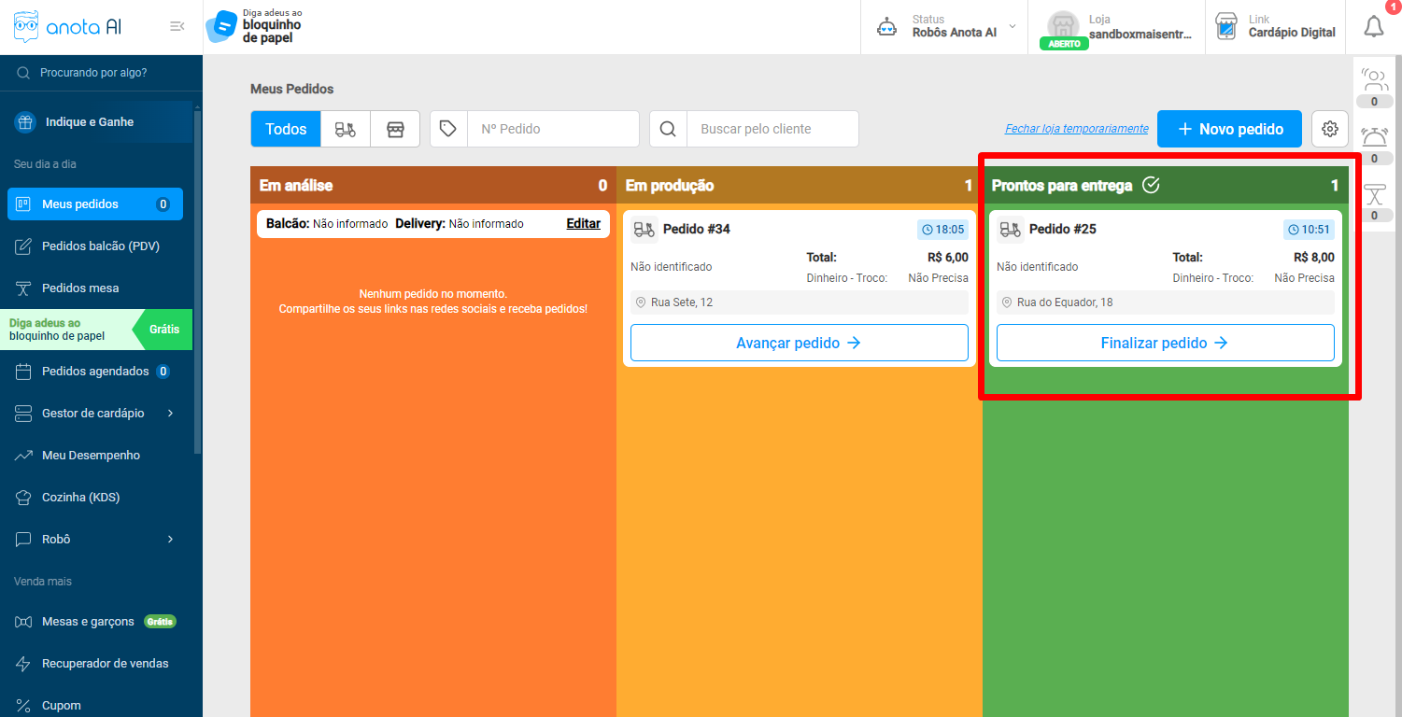Filter orders by the delivery scooter icon
Image resolution: width=1402 pixels, height=717 pixels.
[346, 129]
